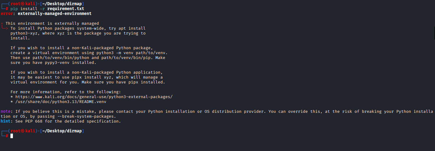This screenshot has width=435, height=151.
Task: Click ~/Desktop/dirmap path in the first prompt
Action: click(x=62, y=4)
